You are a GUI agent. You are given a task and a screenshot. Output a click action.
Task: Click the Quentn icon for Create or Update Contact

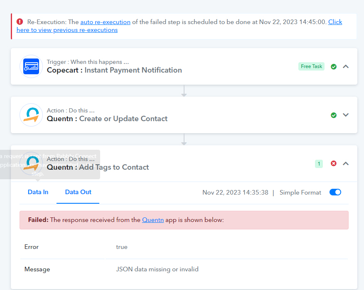coord(31,115)
